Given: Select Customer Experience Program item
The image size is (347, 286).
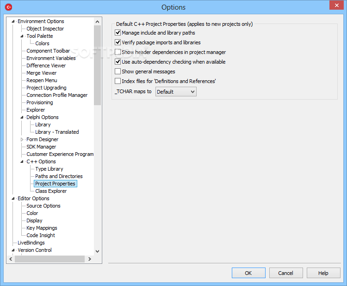Looking at the screenshot, I should pyautogui.click(x=60, y=154).
